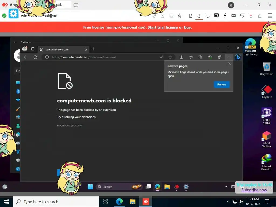
Task: Open AnyDesk hamburger main menu
Action: click(x=270, y=15)
